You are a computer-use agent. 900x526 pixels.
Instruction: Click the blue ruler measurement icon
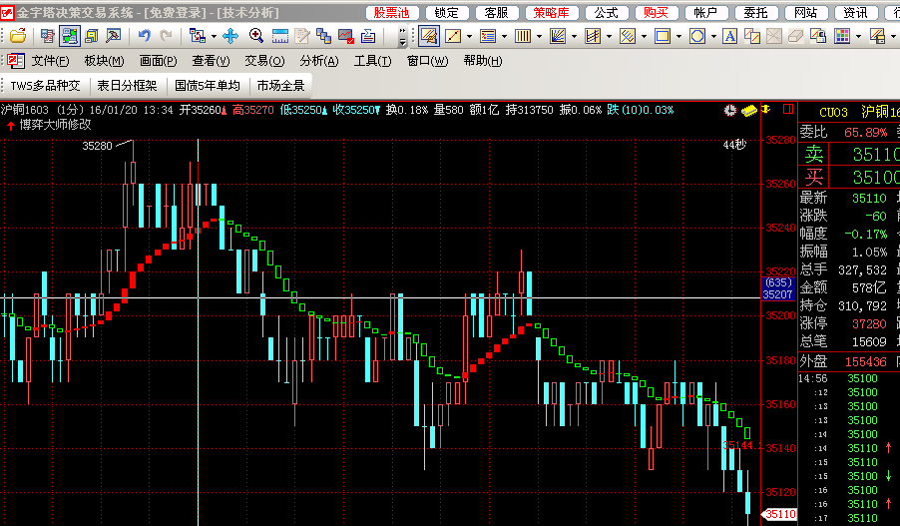click(280, 36)
